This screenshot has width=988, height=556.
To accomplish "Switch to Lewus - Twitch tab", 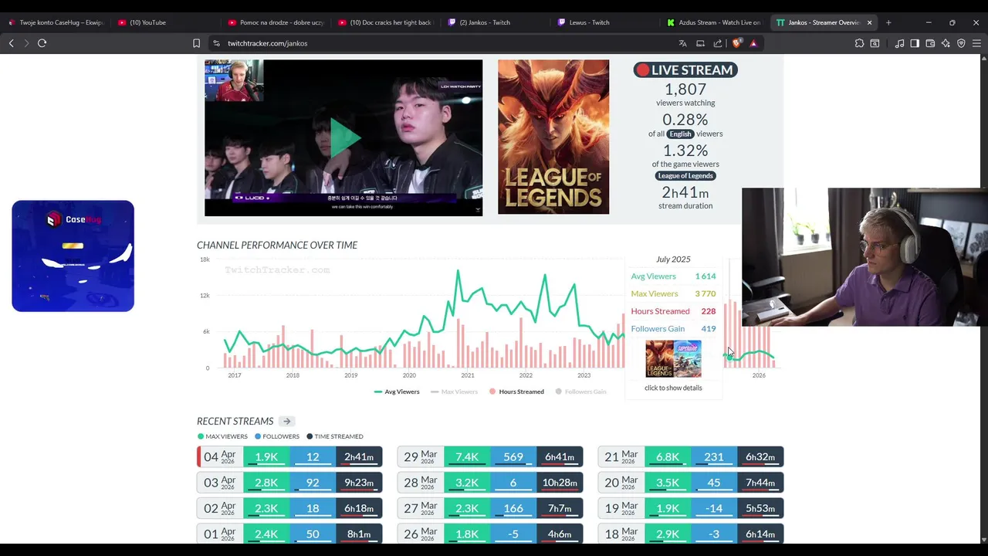I will 604,22.
